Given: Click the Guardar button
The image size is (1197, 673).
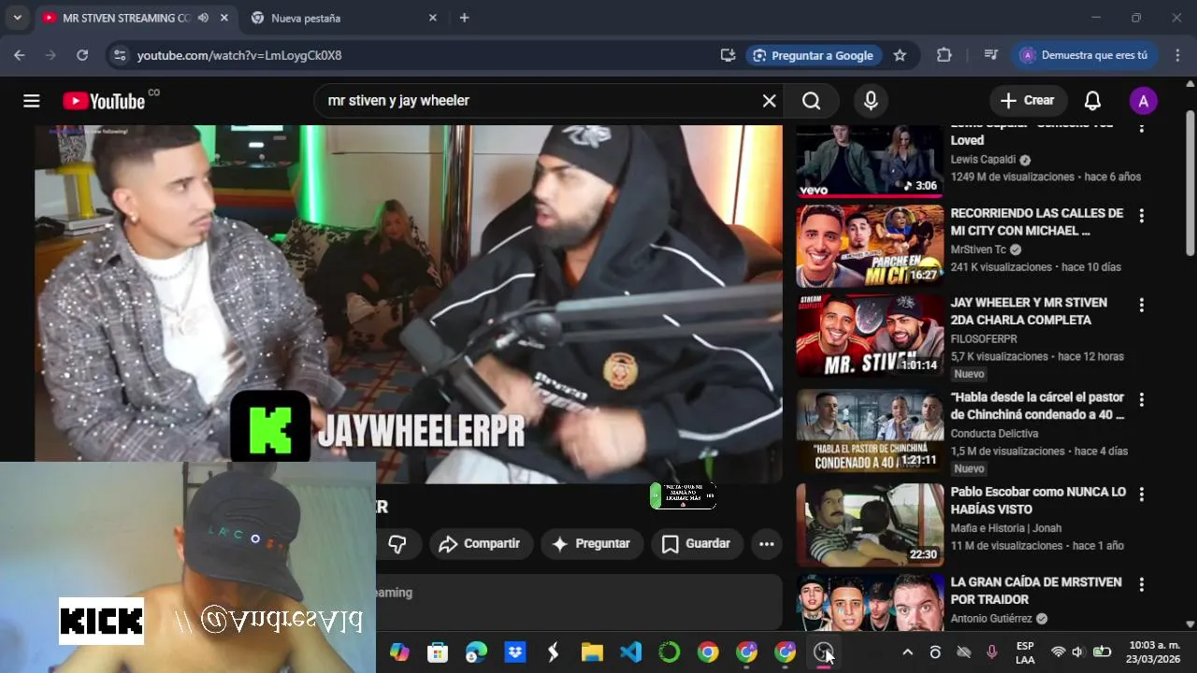Looking at the screenshot, I should (x=697, y=544).
